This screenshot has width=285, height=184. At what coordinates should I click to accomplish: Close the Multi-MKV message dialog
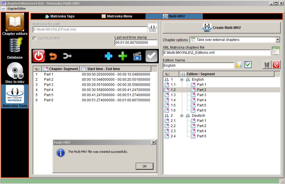click(154, 143)
